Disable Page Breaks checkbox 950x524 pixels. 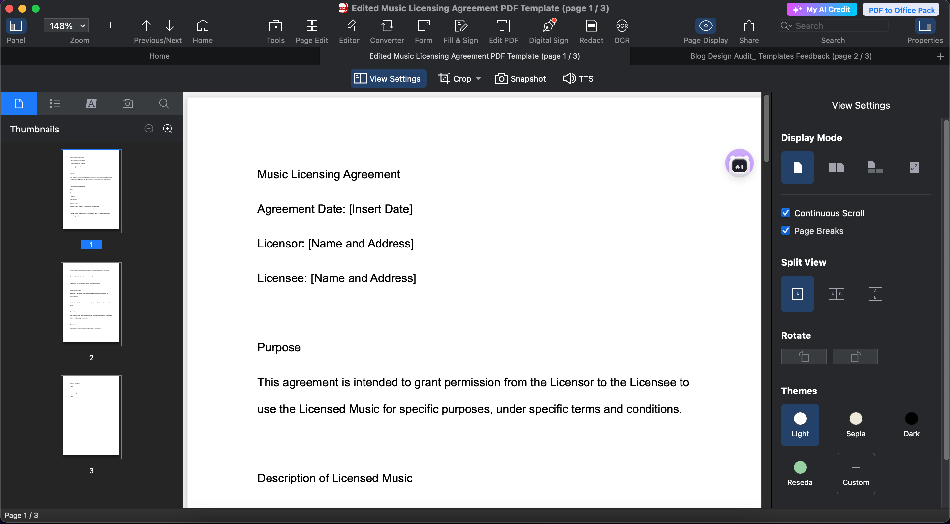pos(785,231)
